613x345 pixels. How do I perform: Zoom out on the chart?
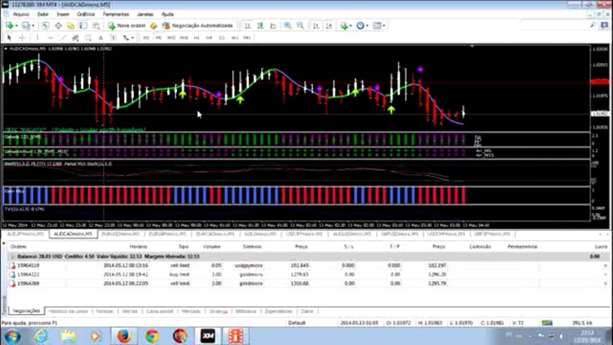tap(300, 26)
